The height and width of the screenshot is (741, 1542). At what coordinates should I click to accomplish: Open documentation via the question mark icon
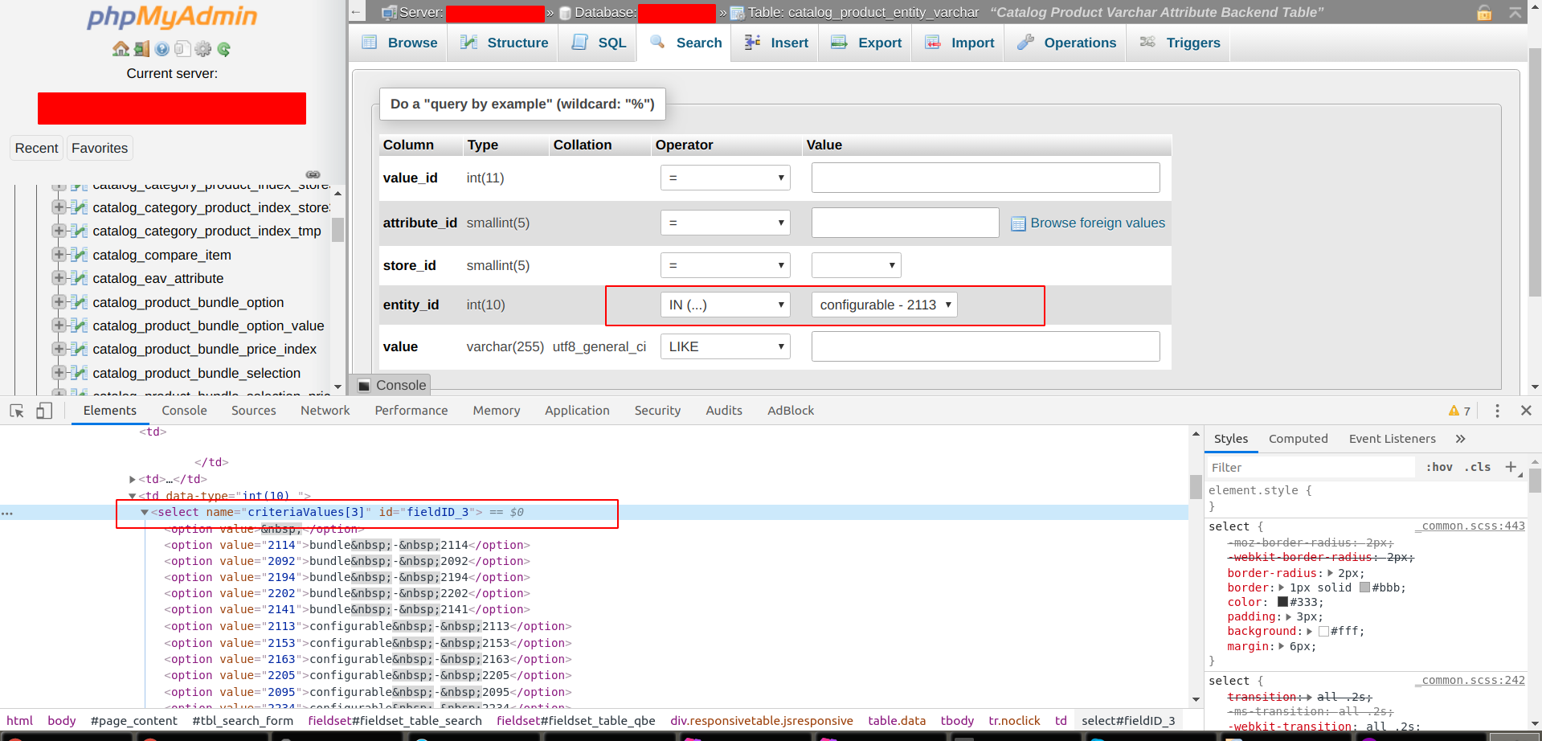162,48
